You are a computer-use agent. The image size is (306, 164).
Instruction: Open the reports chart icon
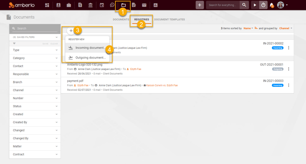[x=156, y=5]
